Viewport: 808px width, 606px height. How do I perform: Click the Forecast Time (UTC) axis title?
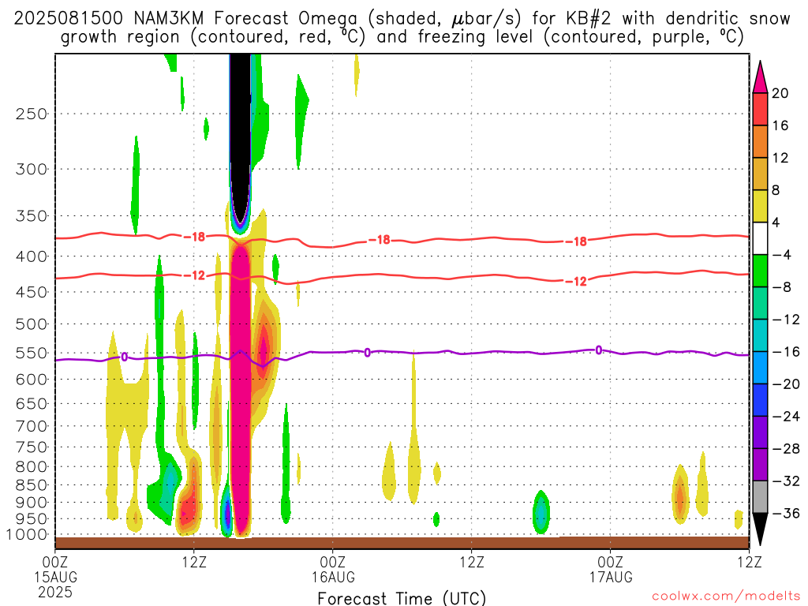click(x=402, y=598)
